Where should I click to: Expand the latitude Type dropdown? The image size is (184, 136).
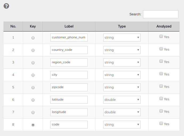122,100
